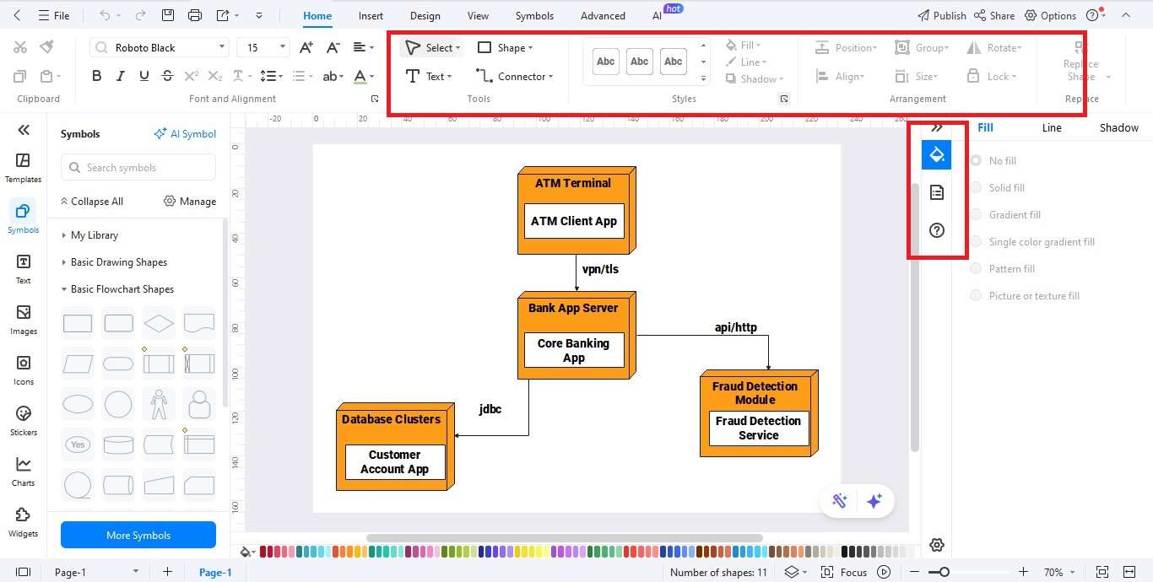Image resolution: width=1153 pixels, height=582 pixels.
Task: Open the Symbols panel in the left sidebar
Action: point(23,217)
